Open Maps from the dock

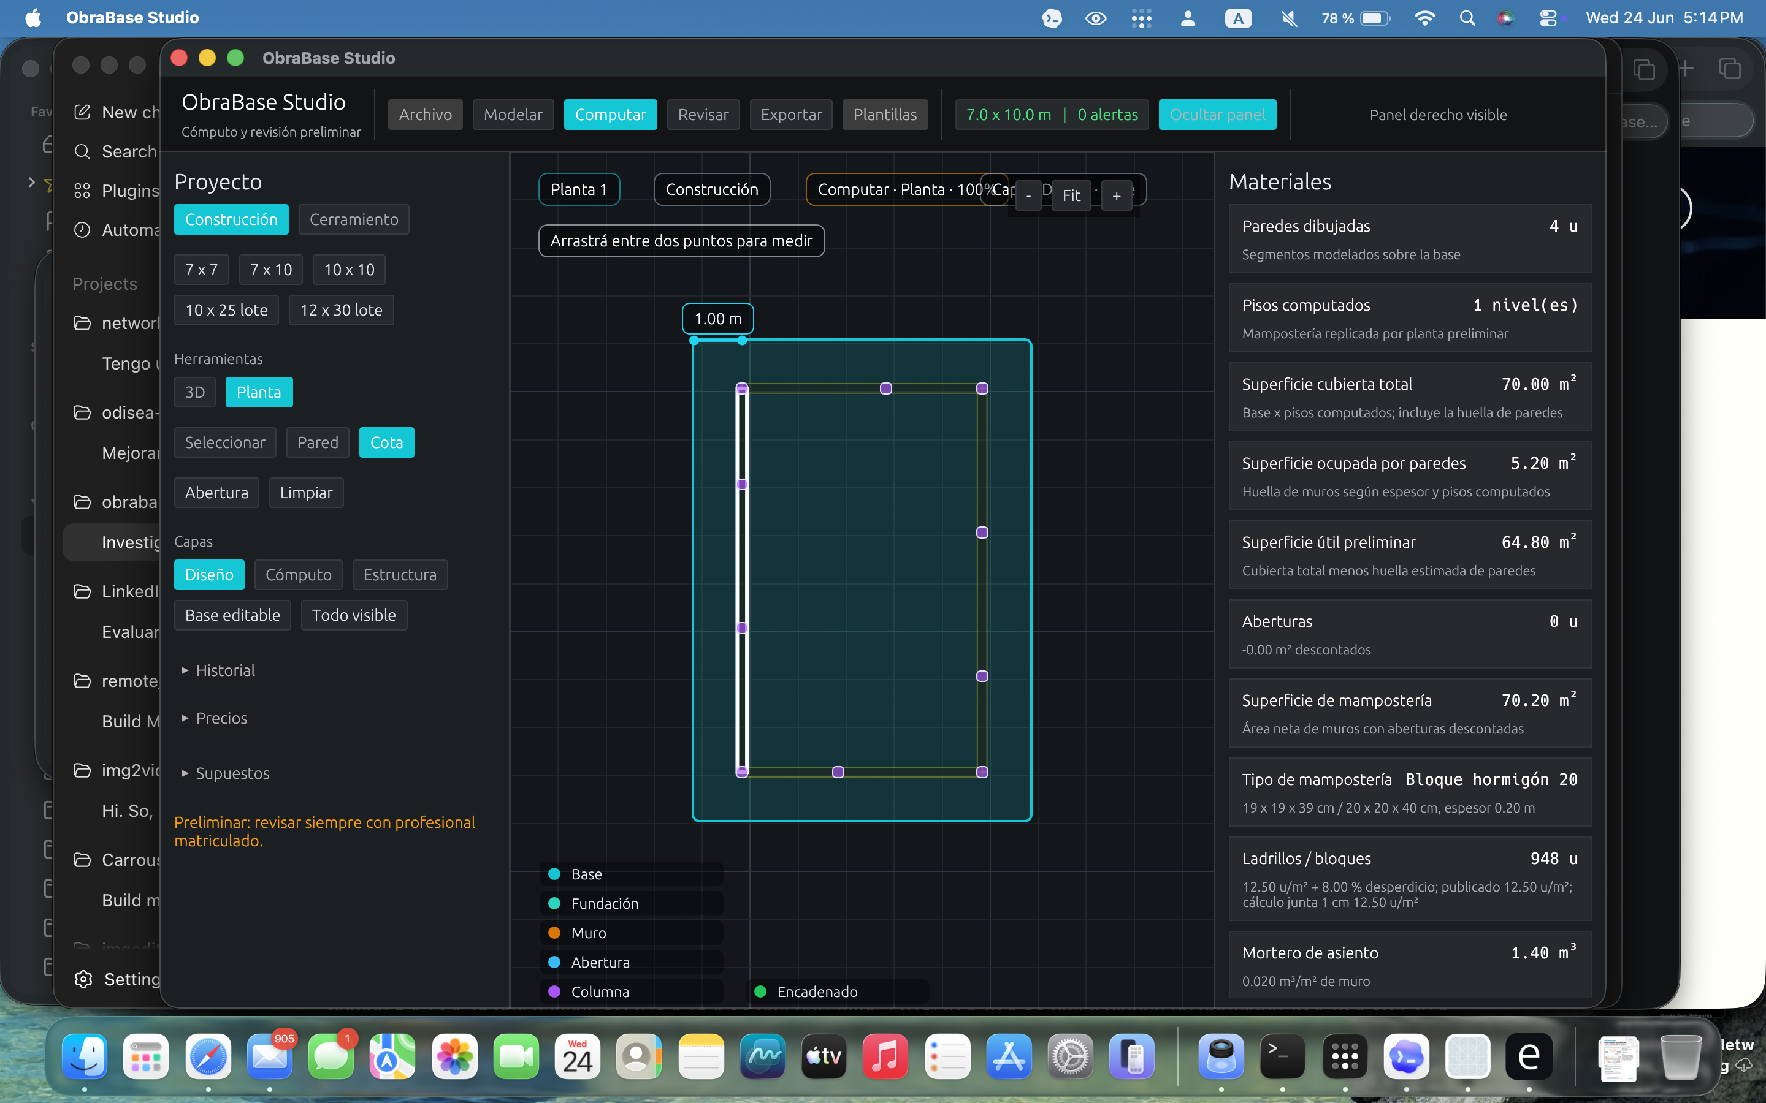point(392,1056)
